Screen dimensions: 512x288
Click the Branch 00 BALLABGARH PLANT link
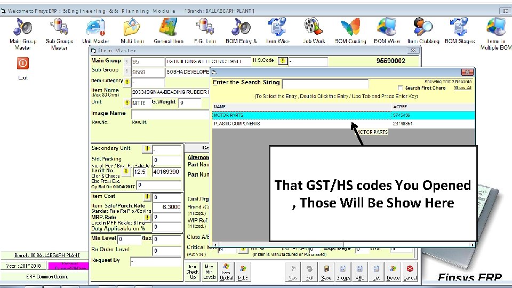tap(47, 255)
